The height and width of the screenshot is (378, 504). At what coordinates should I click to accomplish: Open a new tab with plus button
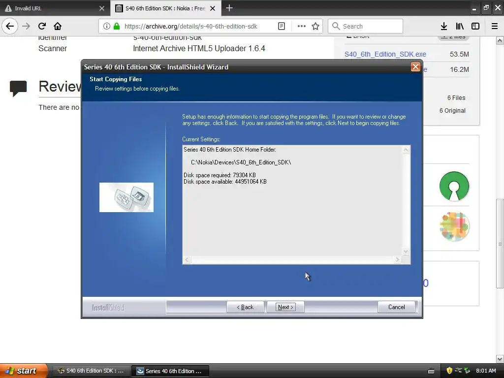(x=229, y=8)
